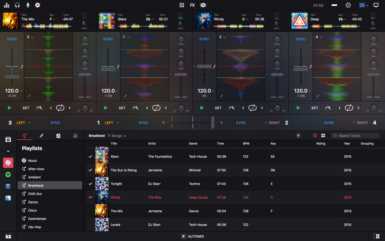Click the jump-to-cue arrow on deck 3
Image resolution: width=385 pixels, height=241 pixels.
click(39, 107)
